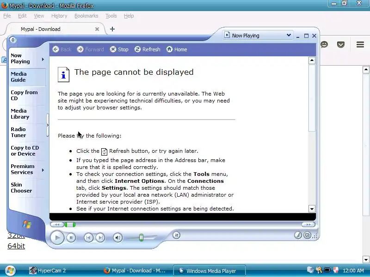Viewport: 370px width, 277px height.
Task: Open Firefox hamburger menu
Action: 360,44
